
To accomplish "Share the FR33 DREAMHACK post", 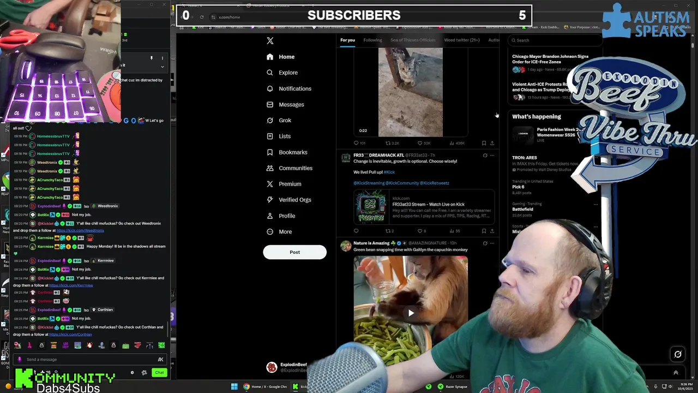I will pyautogui.click(x=492, y=231).
